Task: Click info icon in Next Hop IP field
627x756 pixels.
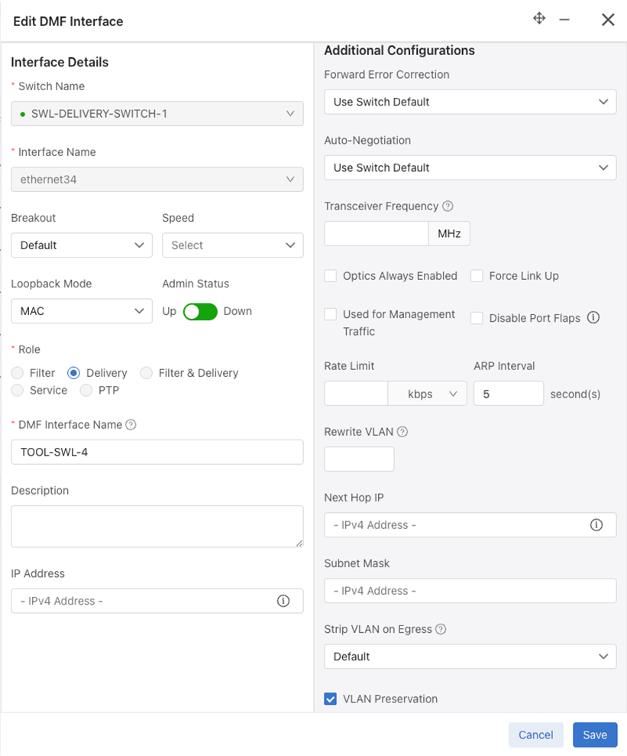Action: tap(596, 525)
